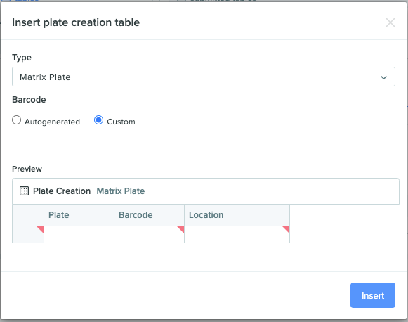
Task: Click the Location column header
Action: pos(237,215)
